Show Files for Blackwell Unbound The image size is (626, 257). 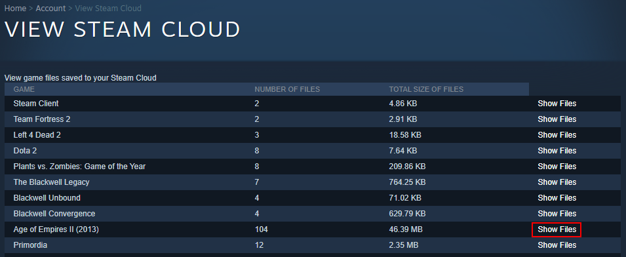point(557,198)
